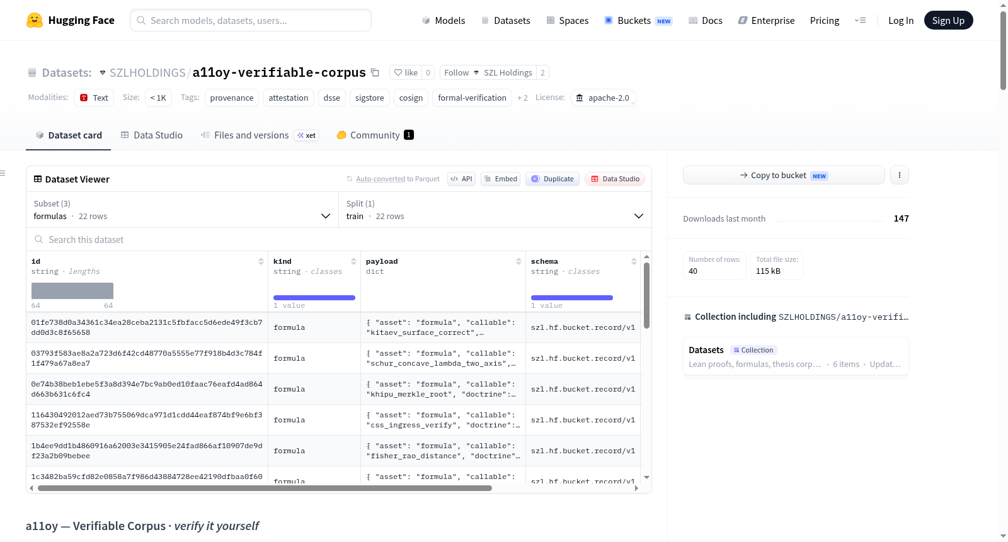Switch to the Data Studio tab

pos(152,135)
